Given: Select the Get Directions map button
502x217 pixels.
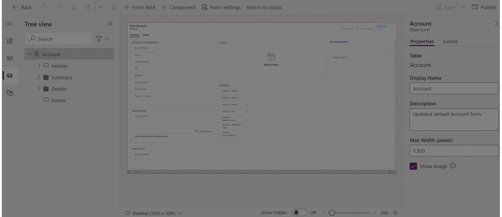Looking at the screenshot, I should point(204,131).
